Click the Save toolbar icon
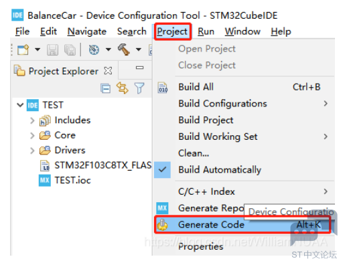Image resolution: width=343 pixels, height=265 pixels. pyautogui.click(x=53, y=50)
